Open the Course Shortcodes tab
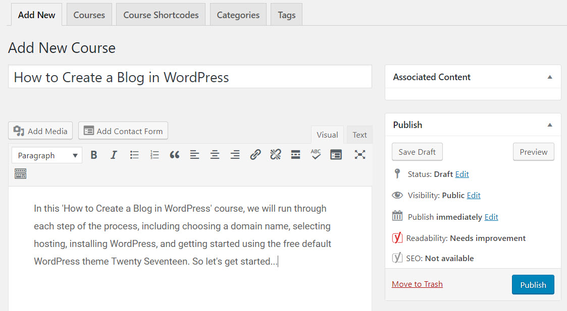567x311 pixels. click(x=161, y=15)
